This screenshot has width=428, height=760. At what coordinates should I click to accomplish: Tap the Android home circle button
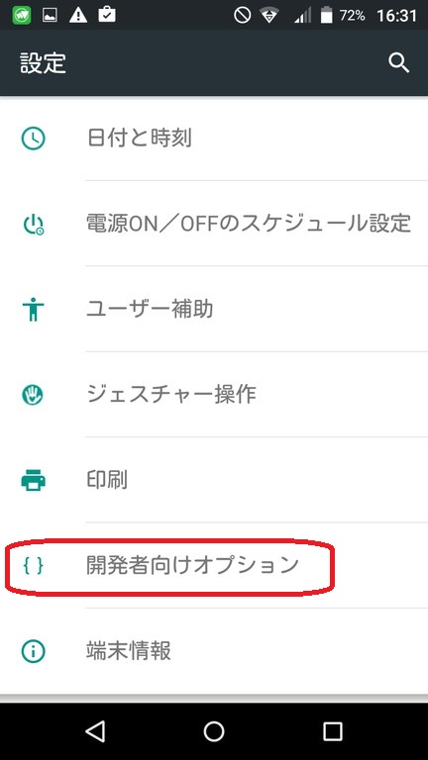click(x=214, y=731)
